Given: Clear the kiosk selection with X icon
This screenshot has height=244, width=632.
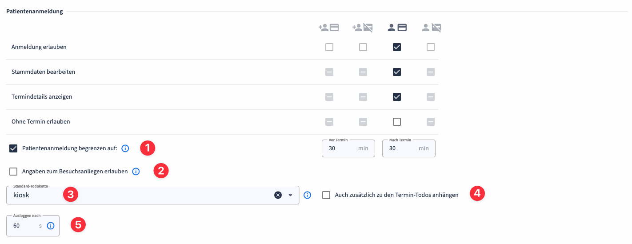Looking at the screenshot, I should tap(278, 195).
